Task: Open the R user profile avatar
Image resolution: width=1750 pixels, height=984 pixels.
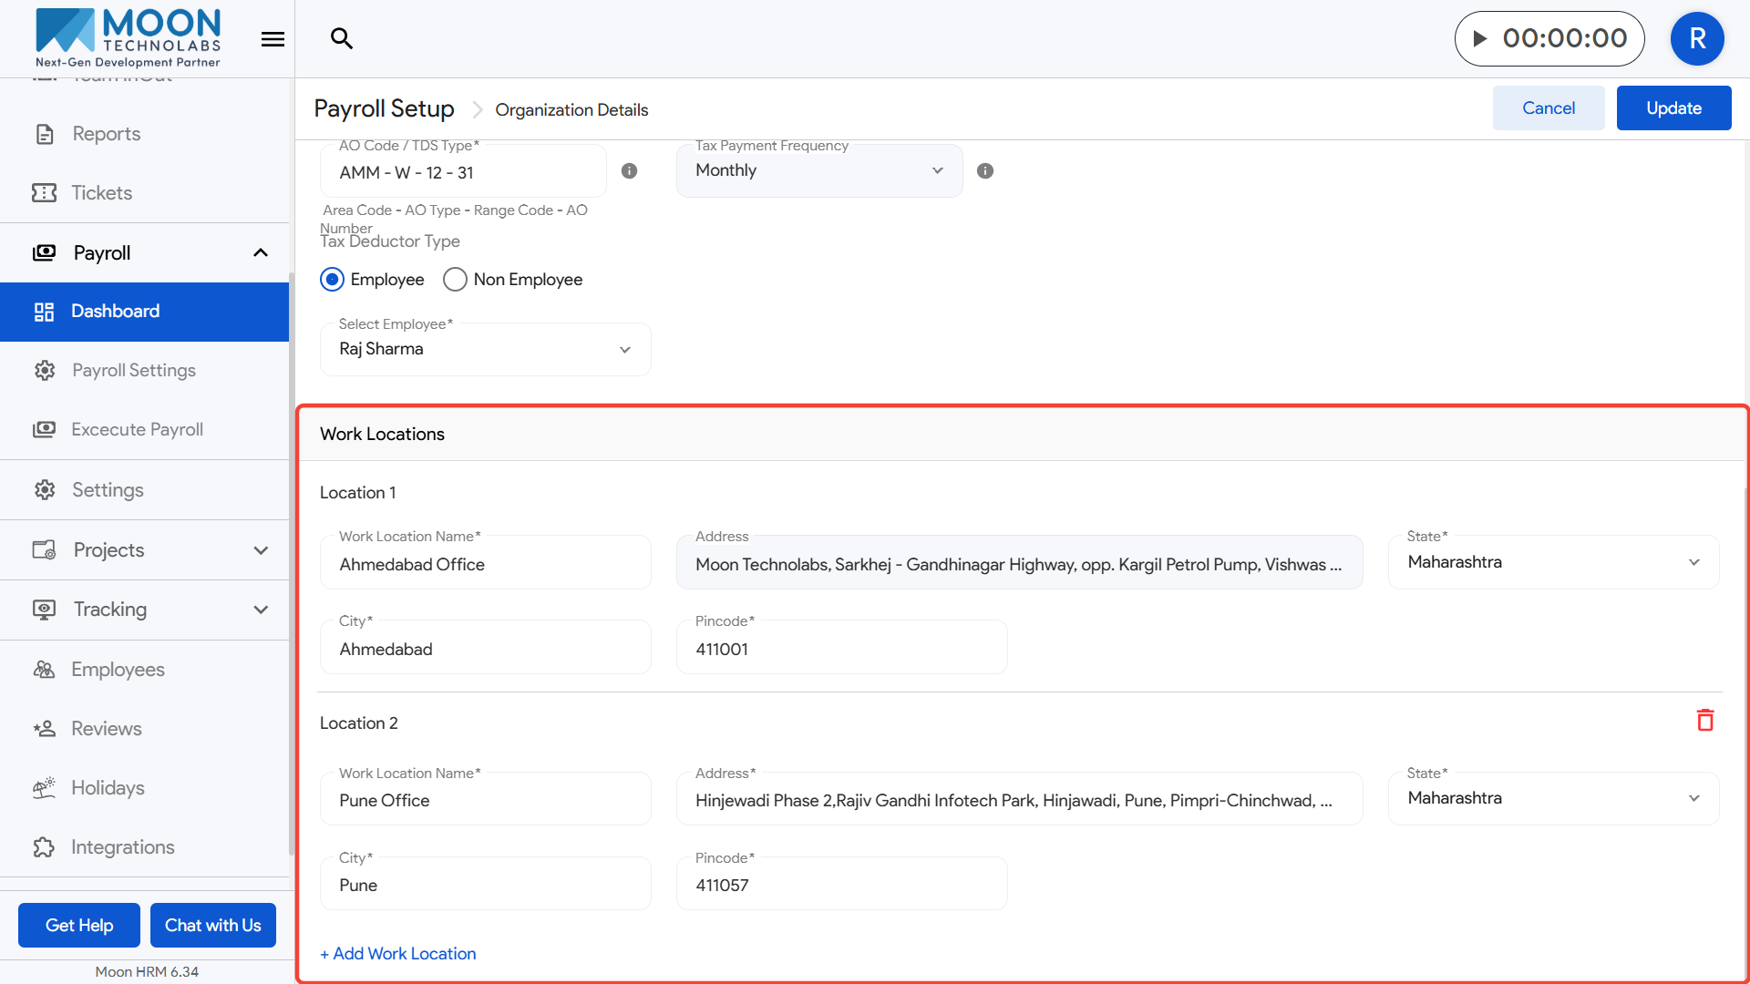Action: click(1696, 38)
